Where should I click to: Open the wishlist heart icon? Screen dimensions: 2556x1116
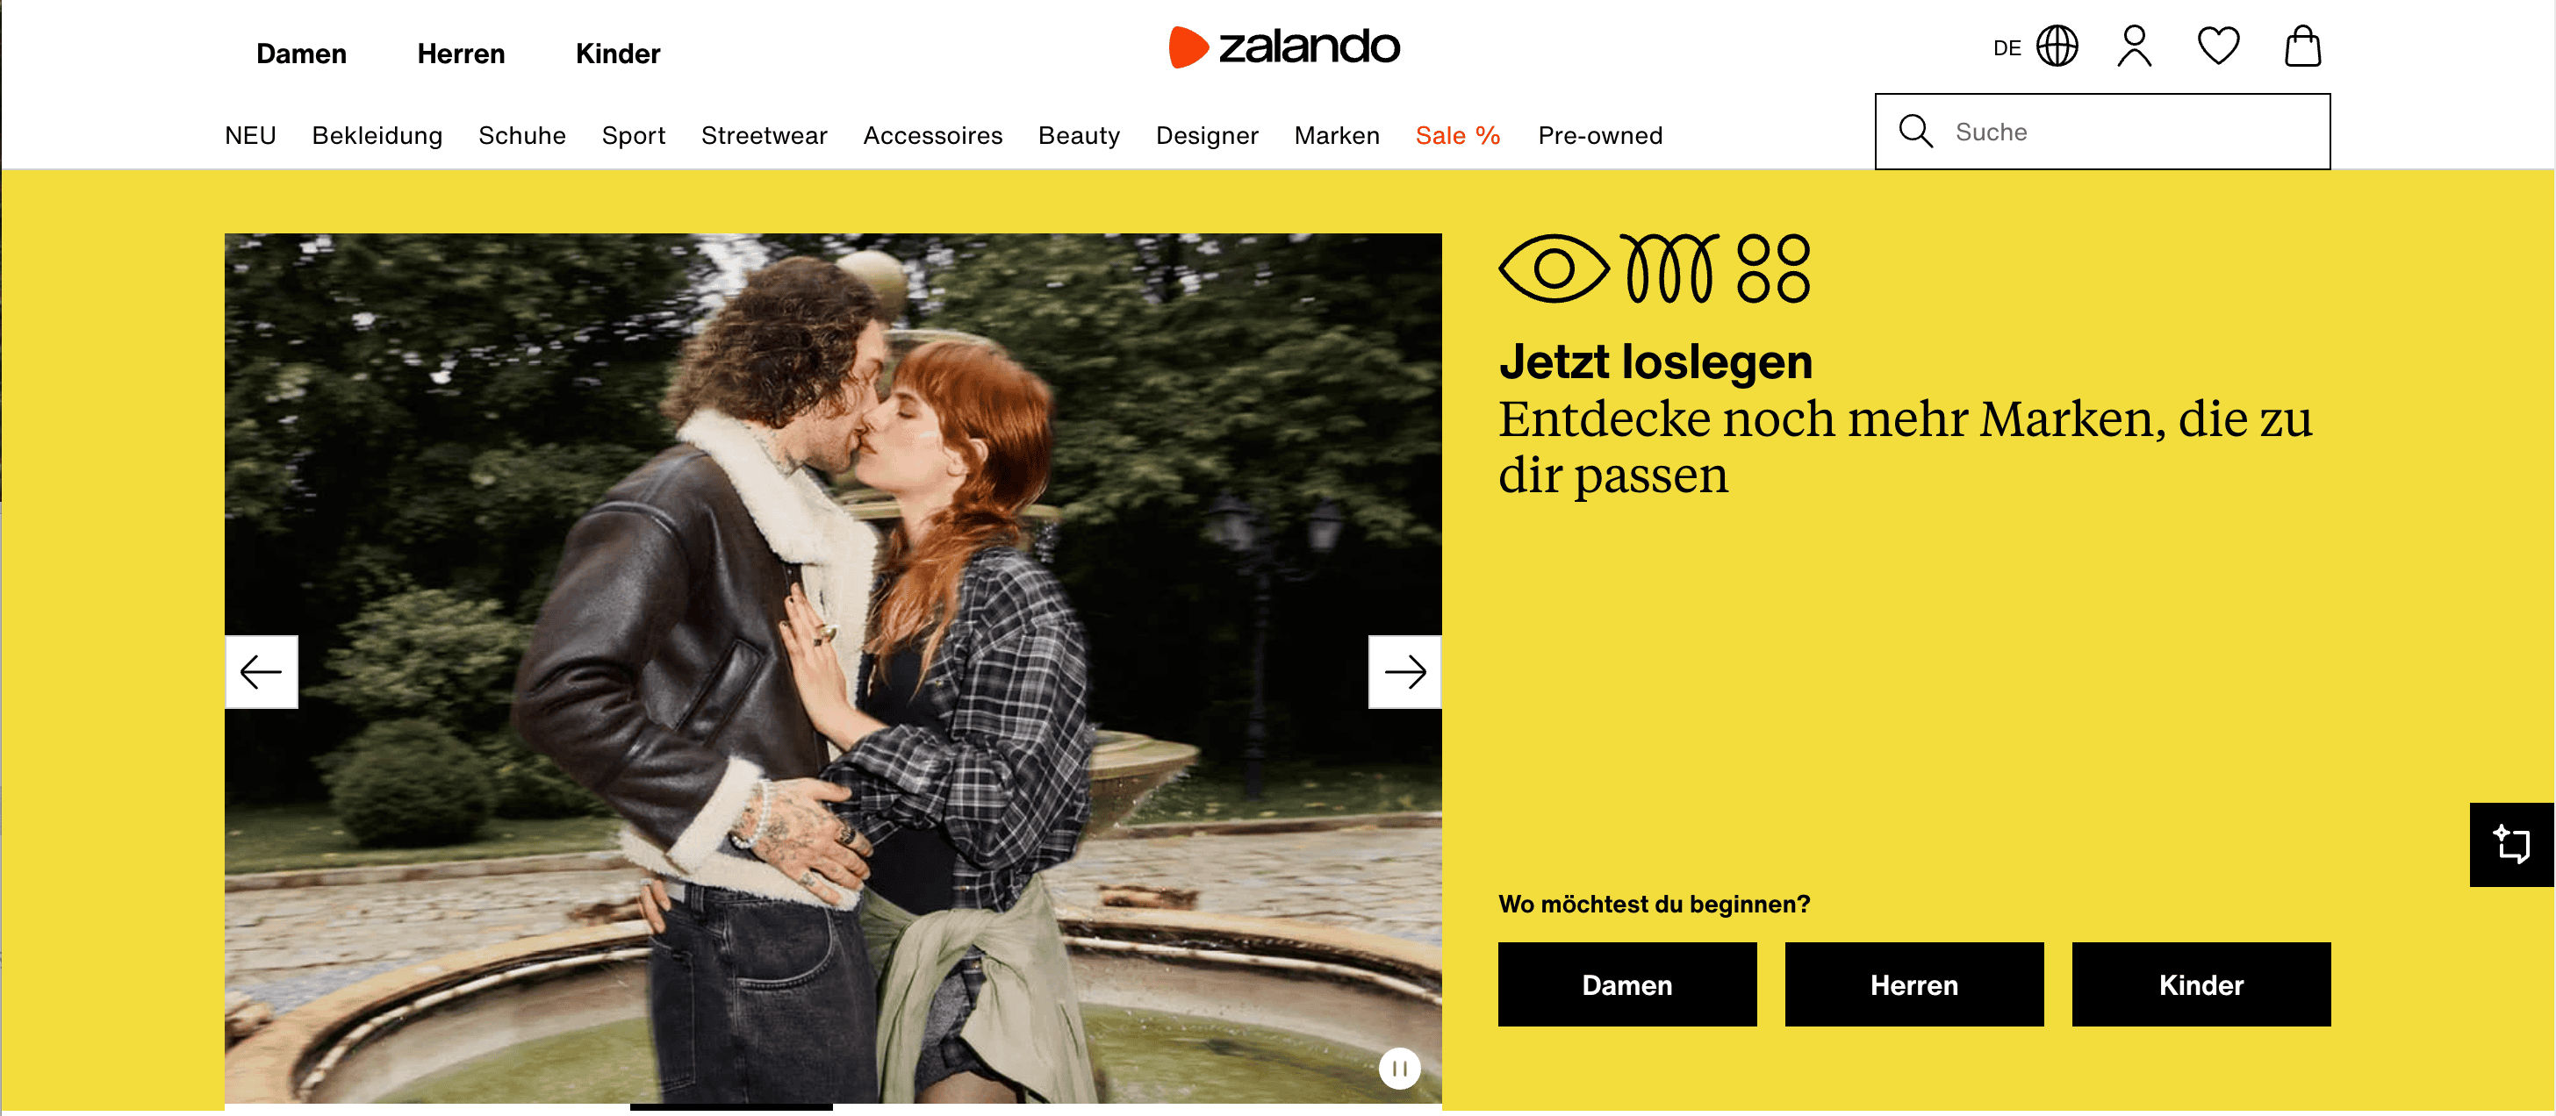click(2218, 46)
